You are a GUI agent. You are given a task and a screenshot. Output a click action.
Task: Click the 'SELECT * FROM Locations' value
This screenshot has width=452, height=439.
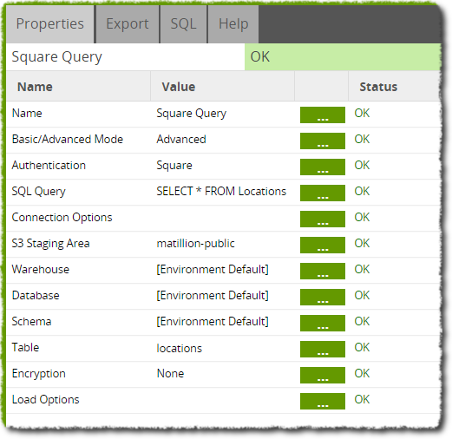tap(221, 192)
